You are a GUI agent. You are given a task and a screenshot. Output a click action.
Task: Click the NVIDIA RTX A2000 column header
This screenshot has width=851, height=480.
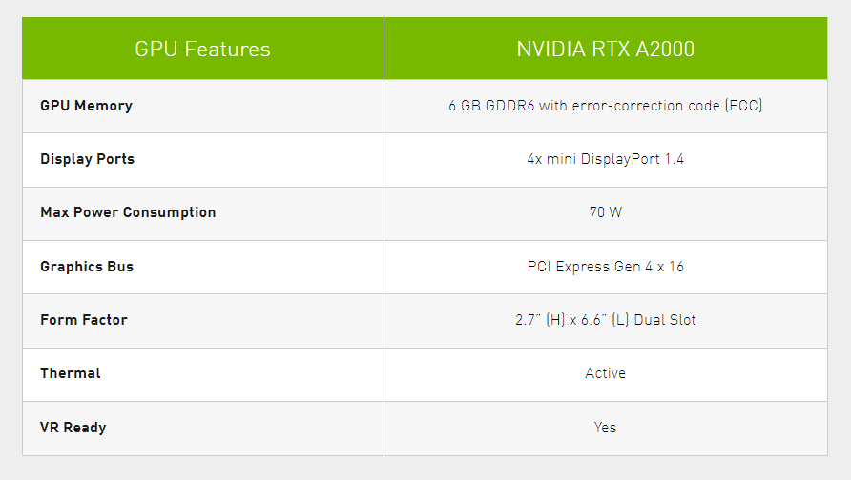605,49
